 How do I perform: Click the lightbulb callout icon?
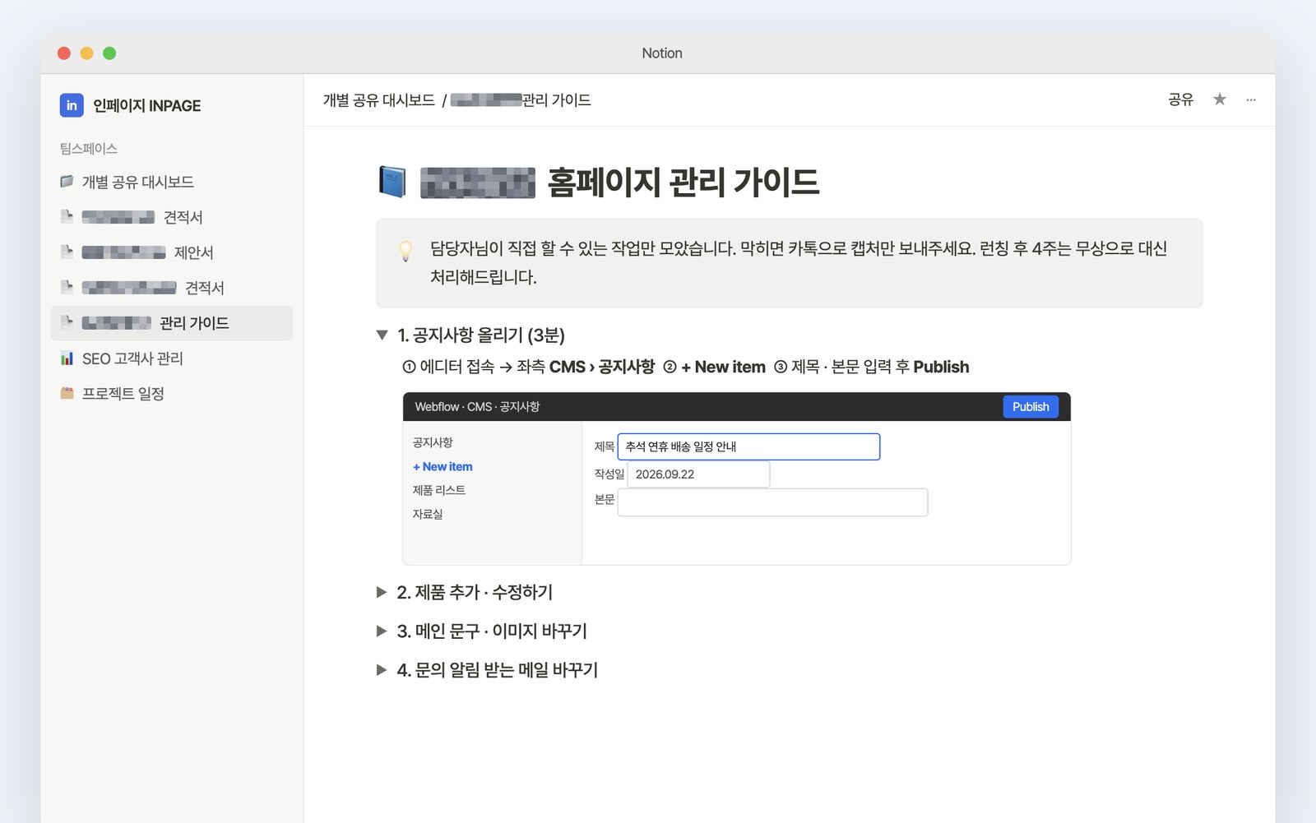pos(405,251)
